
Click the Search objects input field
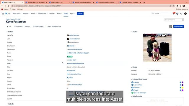[x=173, y=20]
